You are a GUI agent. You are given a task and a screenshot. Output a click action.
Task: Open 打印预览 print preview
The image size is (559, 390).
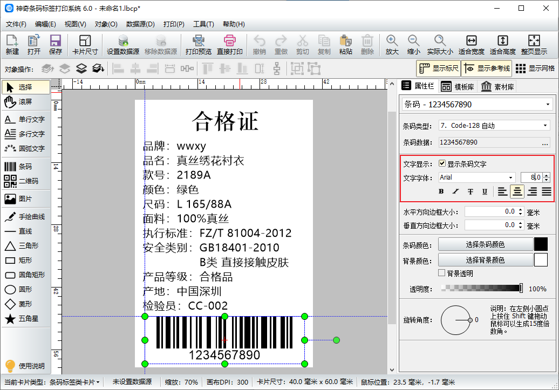198,45
